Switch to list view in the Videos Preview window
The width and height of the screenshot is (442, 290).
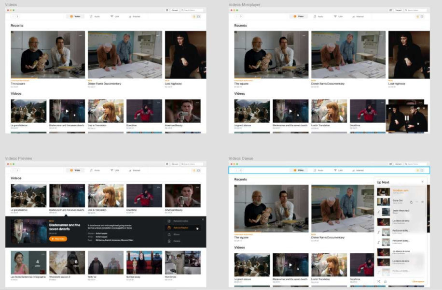tap(198, 171)
